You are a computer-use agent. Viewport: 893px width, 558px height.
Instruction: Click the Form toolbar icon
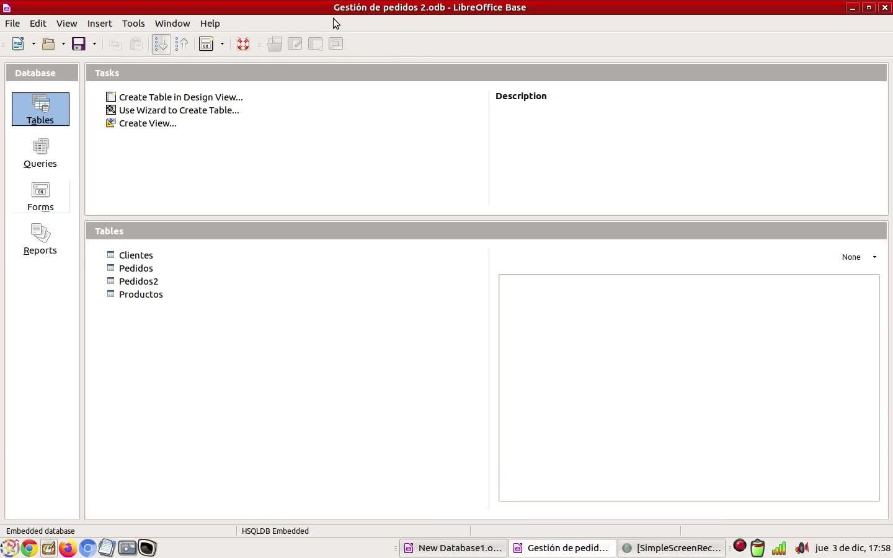tap(207, 44)
